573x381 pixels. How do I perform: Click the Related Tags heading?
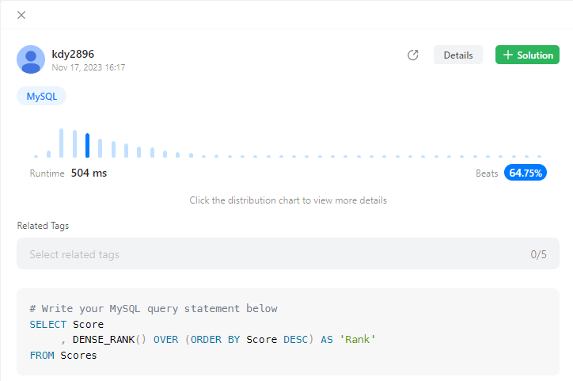click(43, 226)
